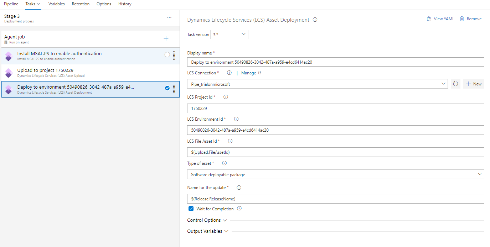Click the plus icon to add task to Agent job
Viewport: 490px width, 247px height.
coord(166,38)
